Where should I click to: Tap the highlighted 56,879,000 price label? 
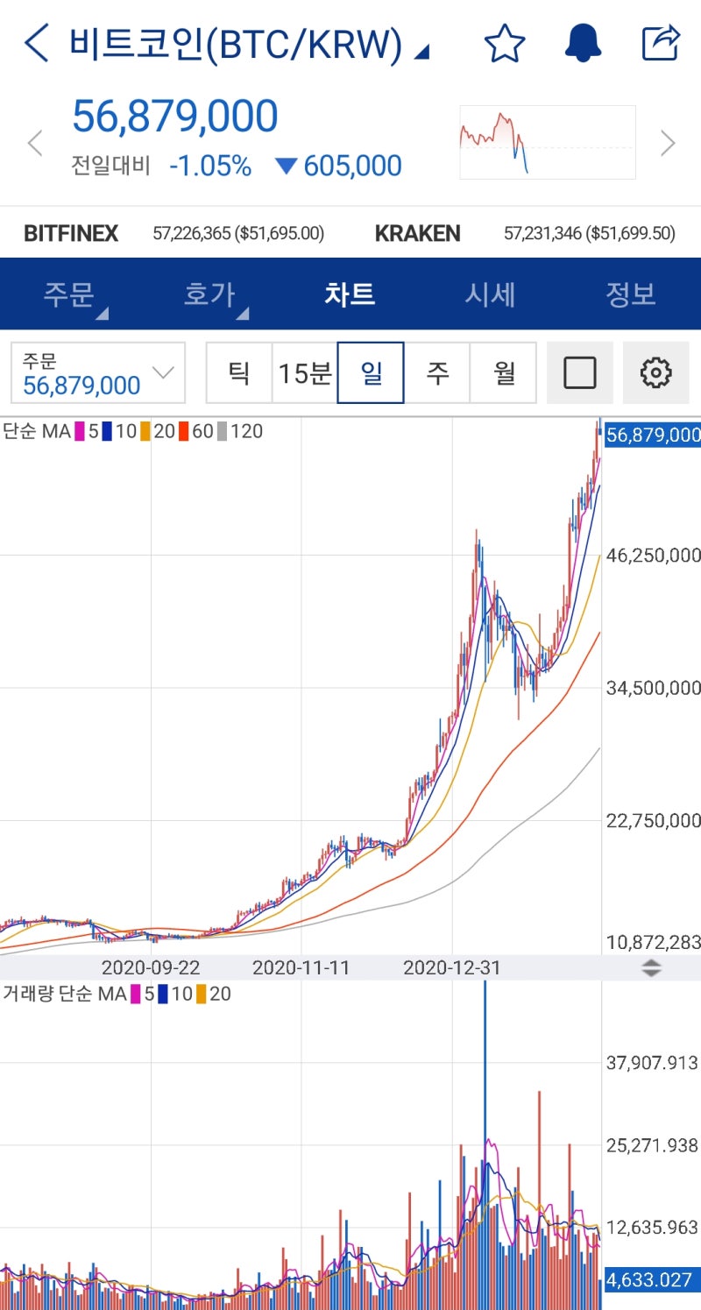652,434
